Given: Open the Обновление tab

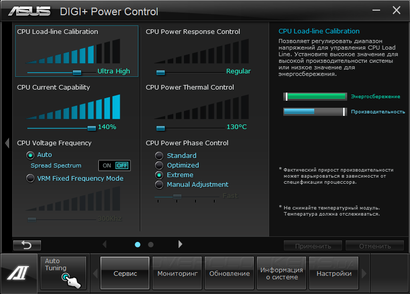Looking at the screenshot, I should [229, 273].
